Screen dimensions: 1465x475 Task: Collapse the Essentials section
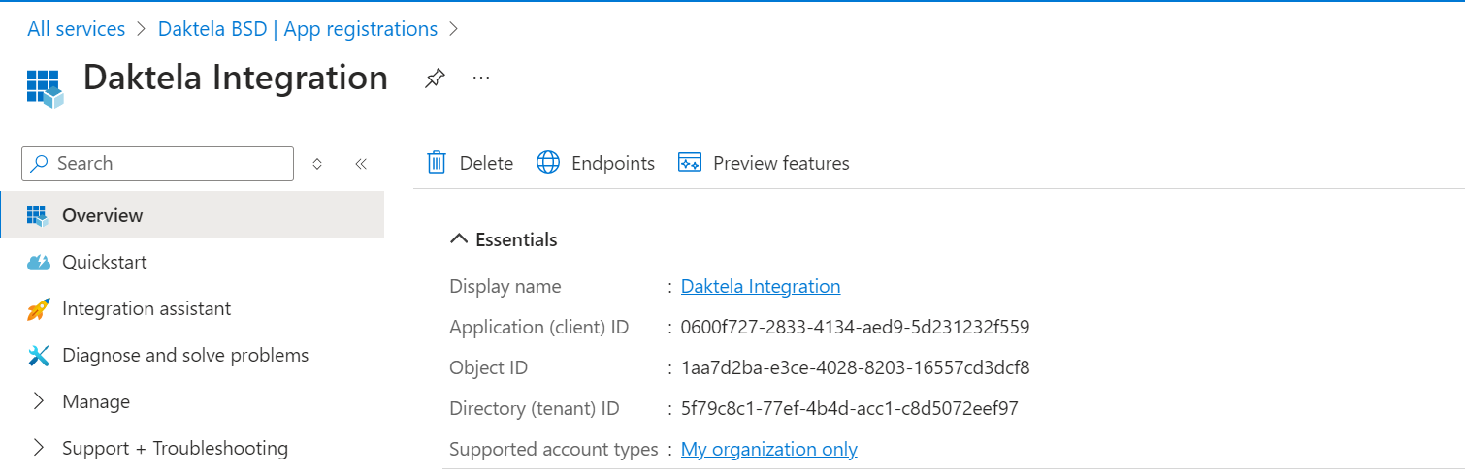pos(460,239)
